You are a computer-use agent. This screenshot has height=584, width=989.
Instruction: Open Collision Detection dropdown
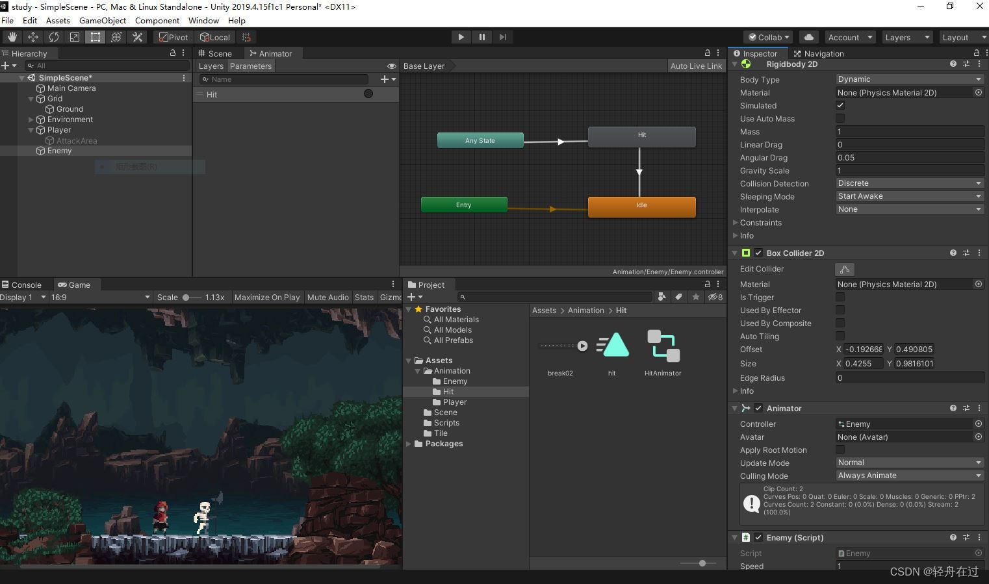[x=910, y=183]
